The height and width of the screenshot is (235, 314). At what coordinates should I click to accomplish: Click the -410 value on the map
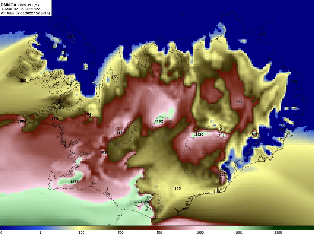[x=262, y=34]
